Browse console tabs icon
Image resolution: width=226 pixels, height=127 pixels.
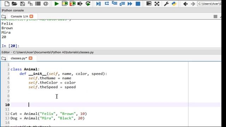[x=4, y=17]
